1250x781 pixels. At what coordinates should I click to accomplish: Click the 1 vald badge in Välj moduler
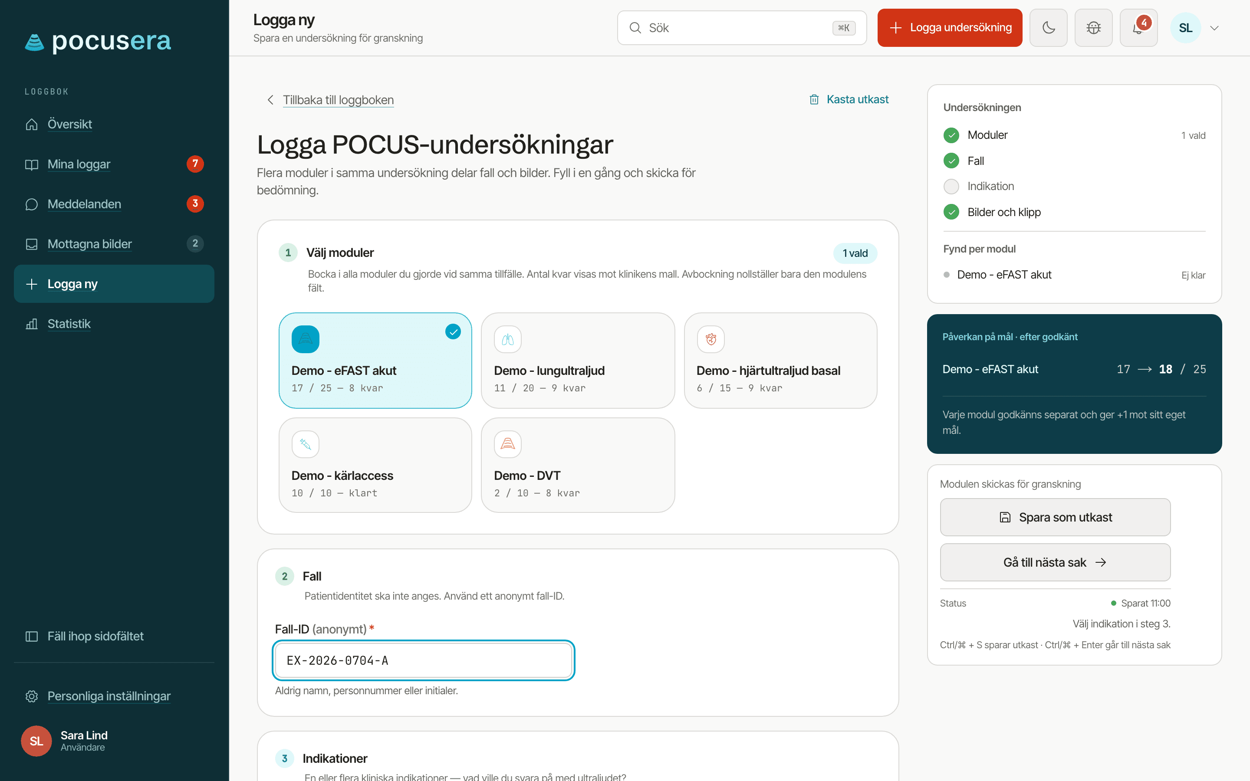click(855, 253)
